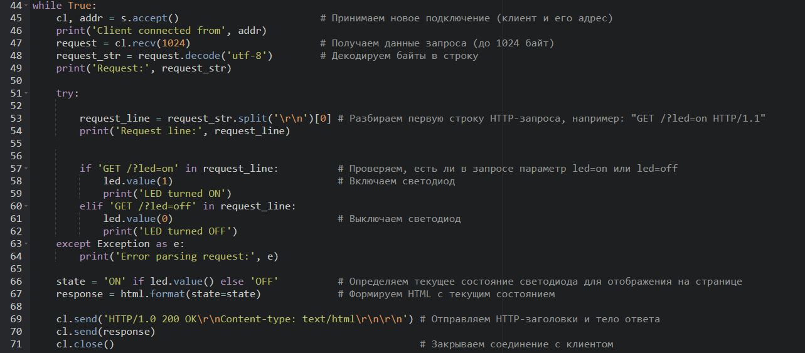The width and height of the screenshot is (805, 353).
Task: Collapse the try block at line 51
Action: tap(26, 93)
